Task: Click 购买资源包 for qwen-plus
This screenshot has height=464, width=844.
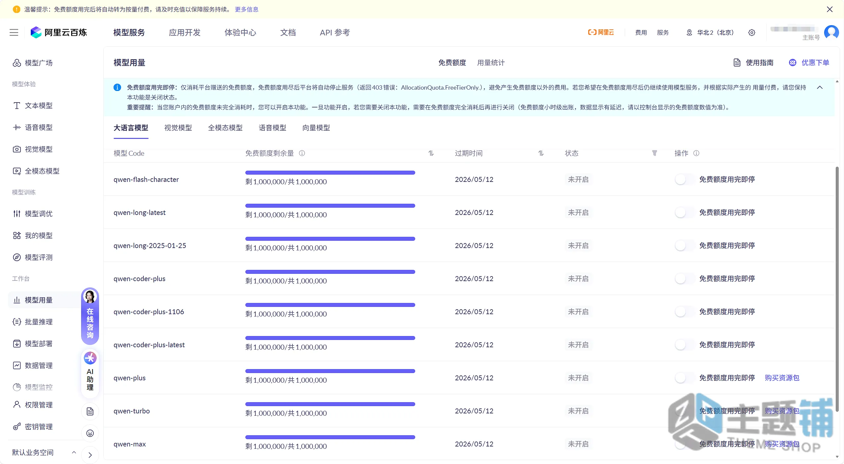Action: pyautogui.click(x=782, y=378)
